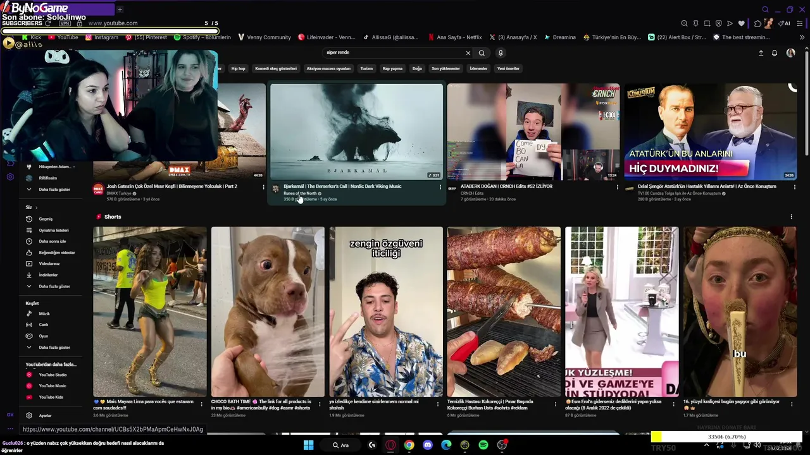Open YouTube notifications bell

click(774, 53)
